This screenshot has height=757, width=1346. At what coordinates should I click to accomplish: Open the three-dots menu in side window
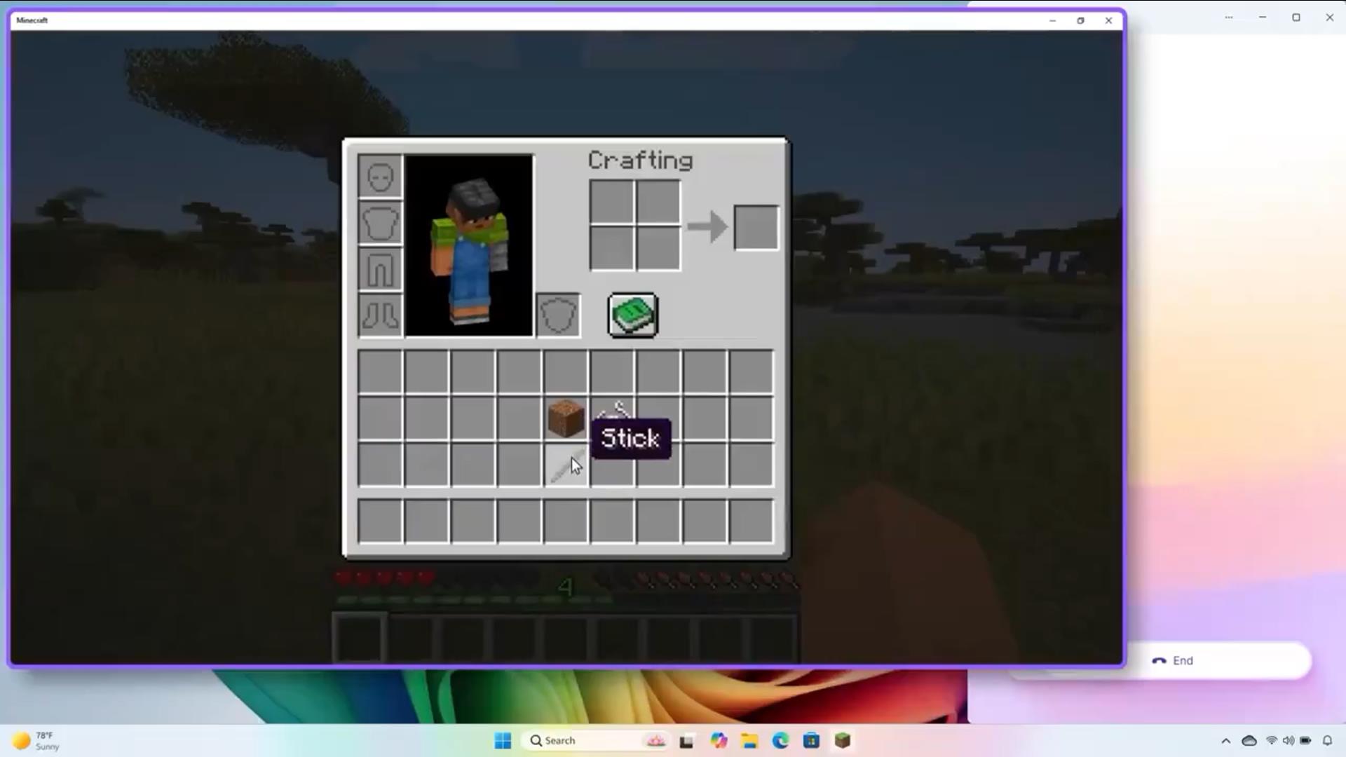(x=1228, y=18)
